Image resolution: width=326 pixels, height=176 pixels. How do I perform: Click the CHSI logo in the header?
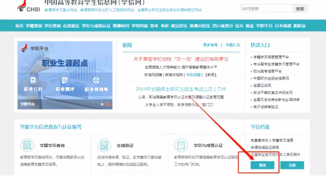(28, 6)
